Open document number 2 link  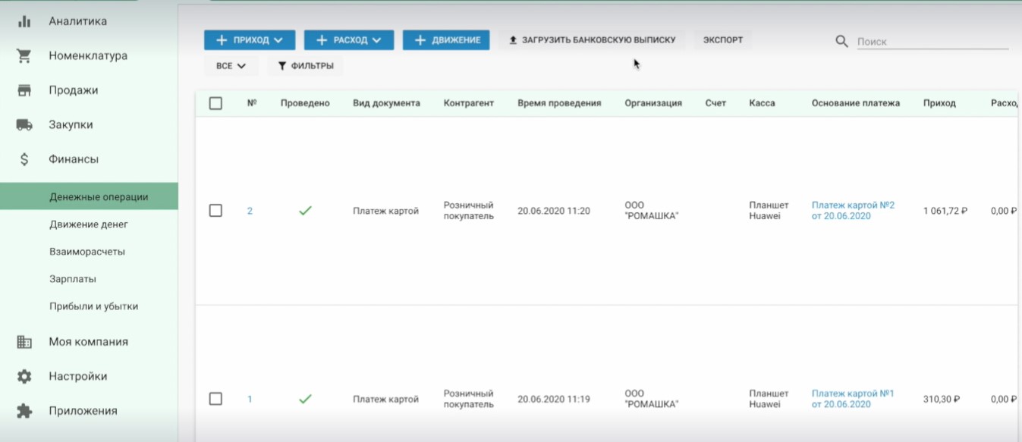(250, 211)
